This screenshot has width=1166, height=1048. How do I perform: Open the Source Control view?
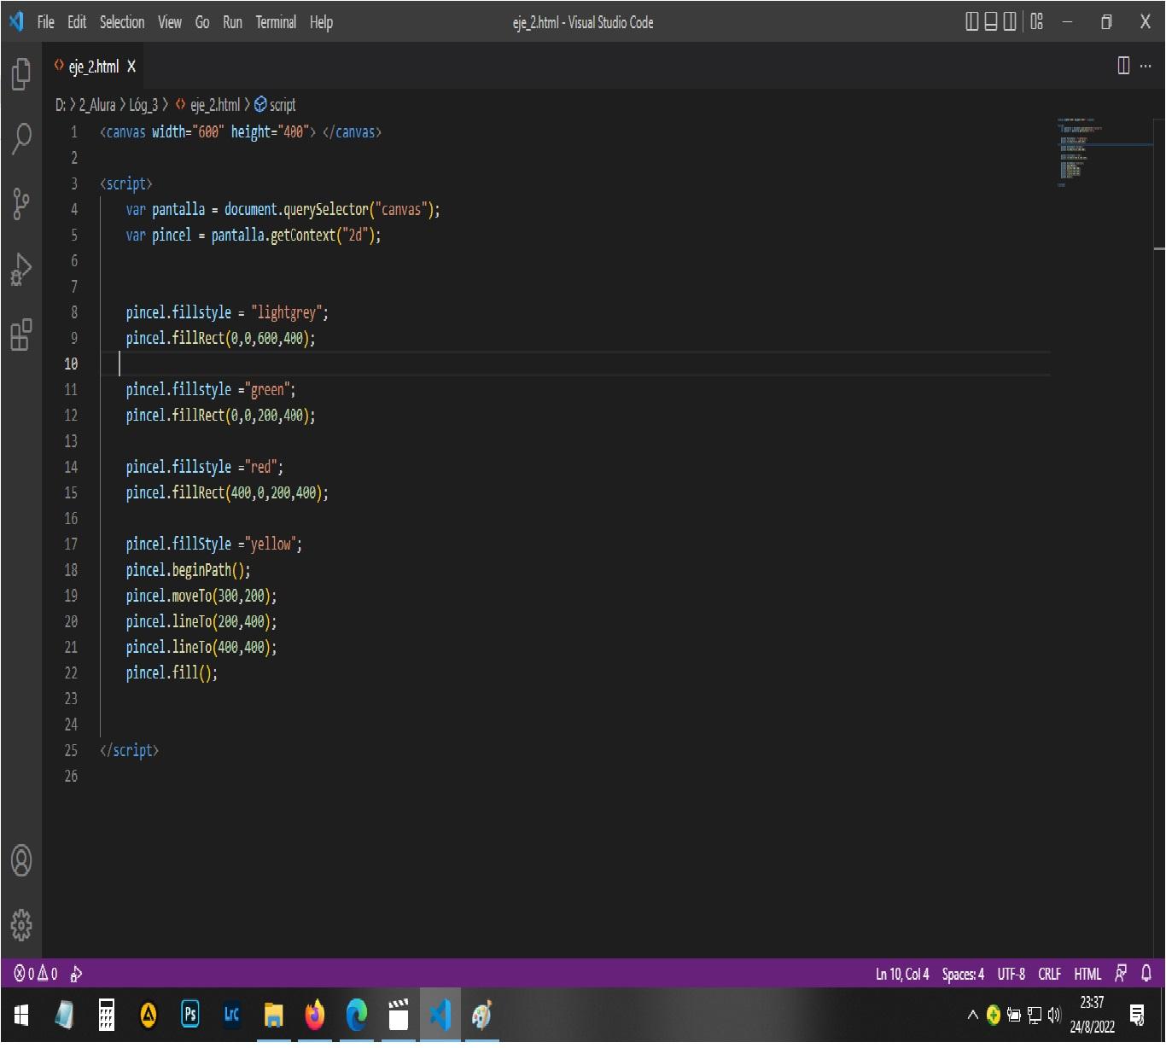(x=21, y=203)
